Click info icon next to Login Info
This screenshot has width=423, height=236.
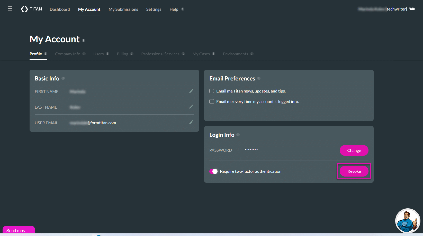(238, 135)
